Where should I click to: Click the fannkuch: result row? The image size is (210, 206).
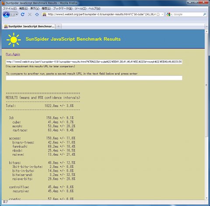point(44,147)
